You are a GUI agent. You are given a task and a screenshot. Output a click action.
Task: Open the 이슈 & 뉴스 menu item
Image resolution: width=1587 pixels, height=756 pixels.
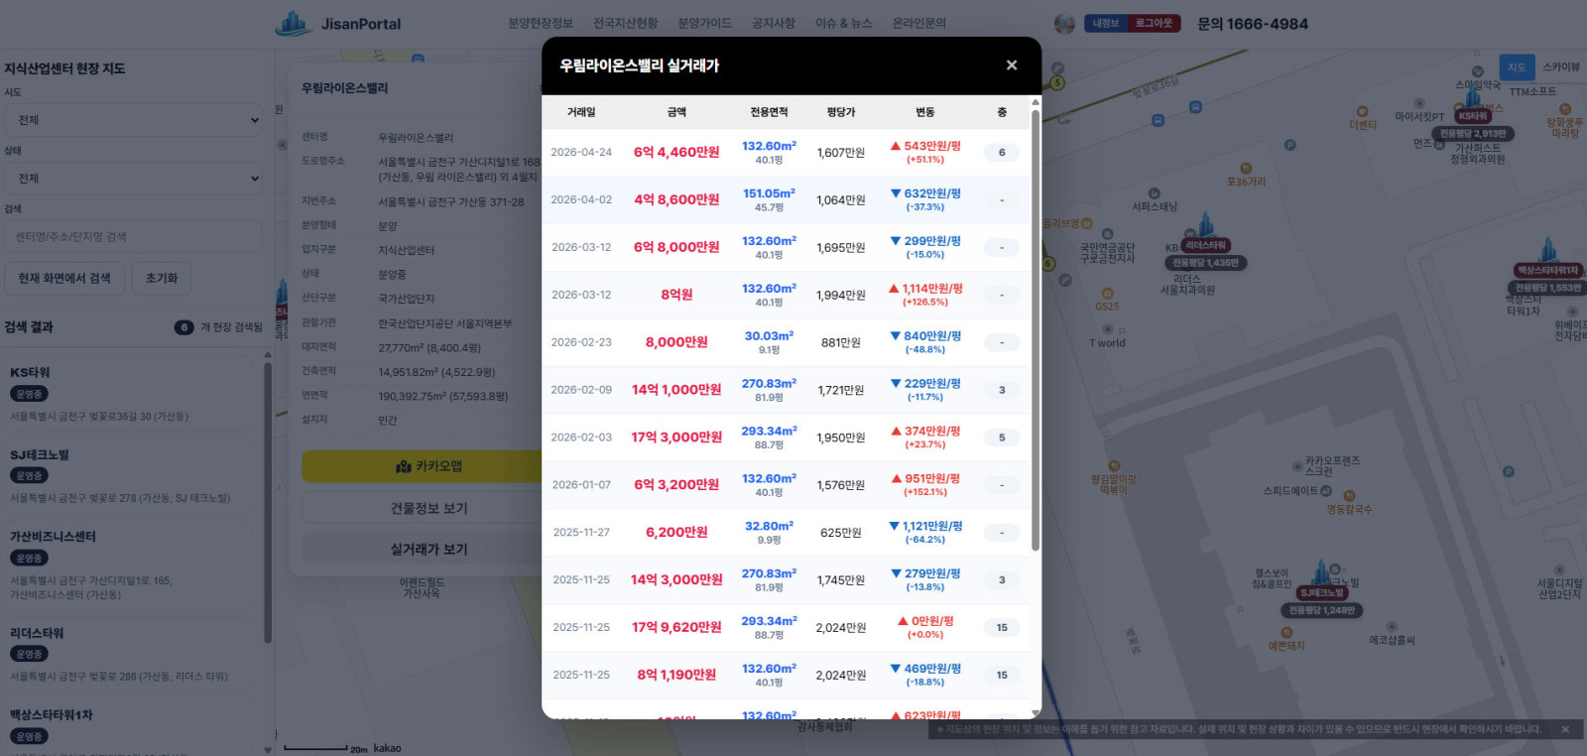tap(844, 23)
